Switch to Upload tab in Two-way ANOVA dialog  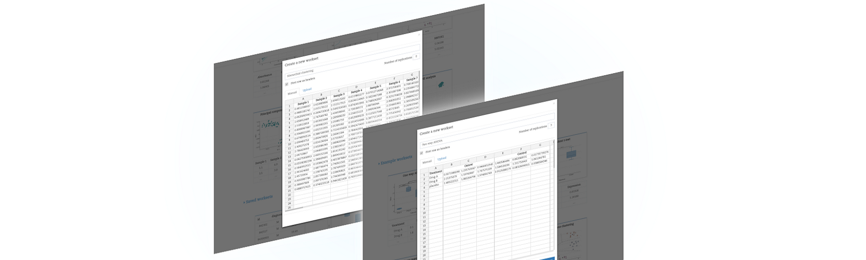coord(442,159)
